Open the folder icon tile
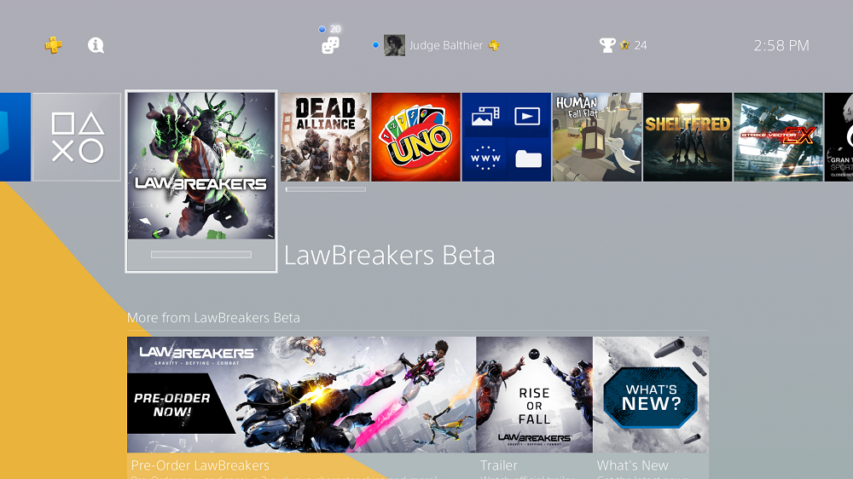Image resolution: width=853 pixels, height=479 pixels. tap(528, 159)
